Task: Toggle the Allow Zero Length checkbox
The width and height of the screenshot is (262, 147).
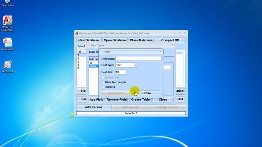Action: pos(103,82)
